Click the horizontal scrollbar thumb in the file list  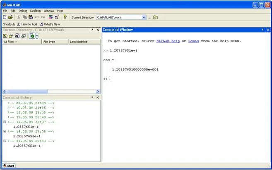(27, 91)
